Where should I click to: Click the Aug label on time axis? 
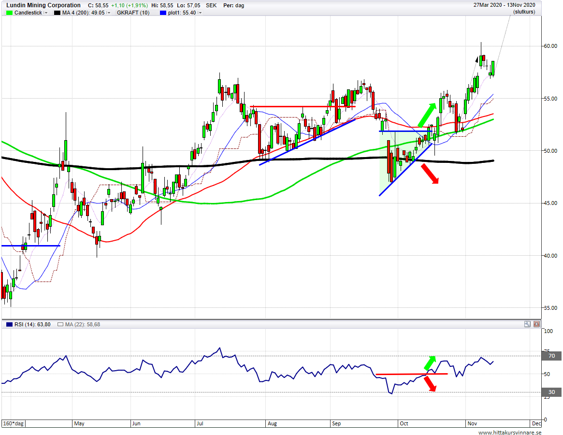(x=272, y=423)
